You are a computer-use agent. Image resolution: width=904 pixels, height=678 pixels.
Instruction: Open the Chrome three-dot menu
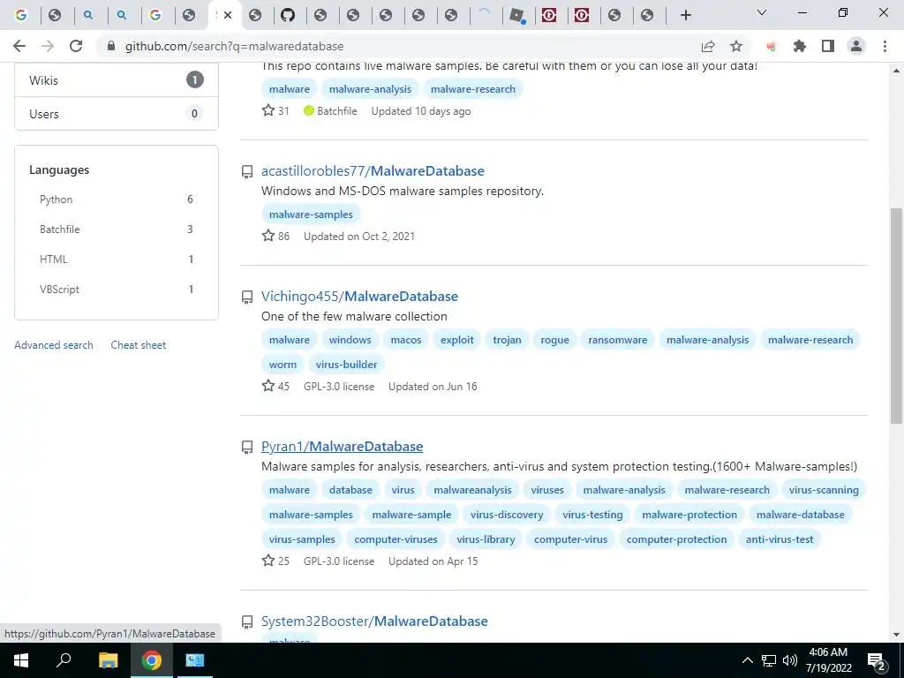click(x=885, y=46)
